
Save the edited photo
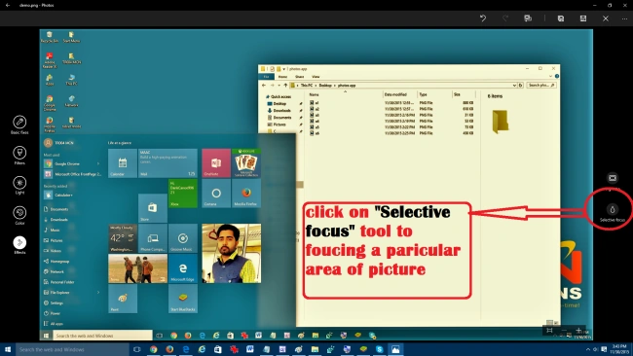[583, 18]
